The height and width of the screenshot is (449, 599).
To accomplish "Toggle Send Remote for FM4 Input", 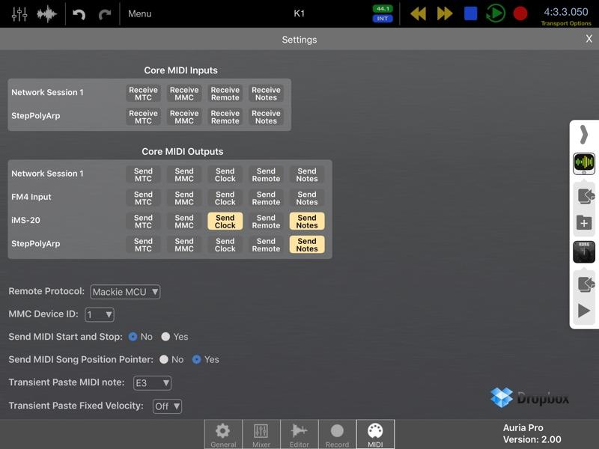I will (266, 198).
